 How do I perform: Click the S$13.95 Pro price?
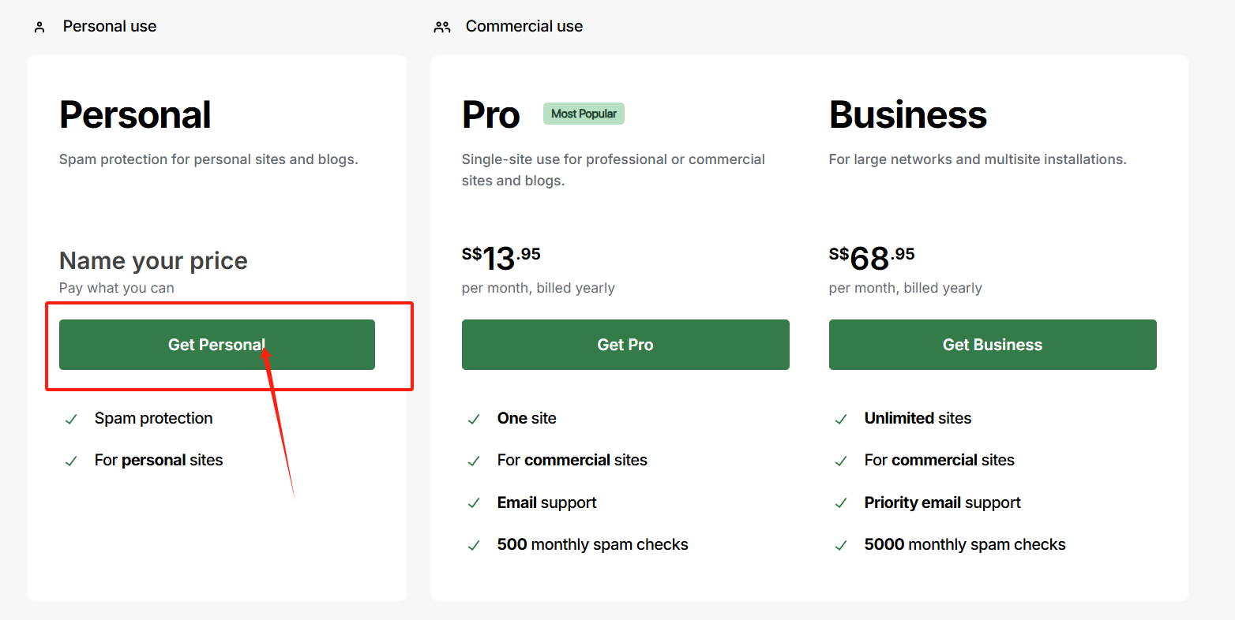pyautogui.click(x=501, y=257)
